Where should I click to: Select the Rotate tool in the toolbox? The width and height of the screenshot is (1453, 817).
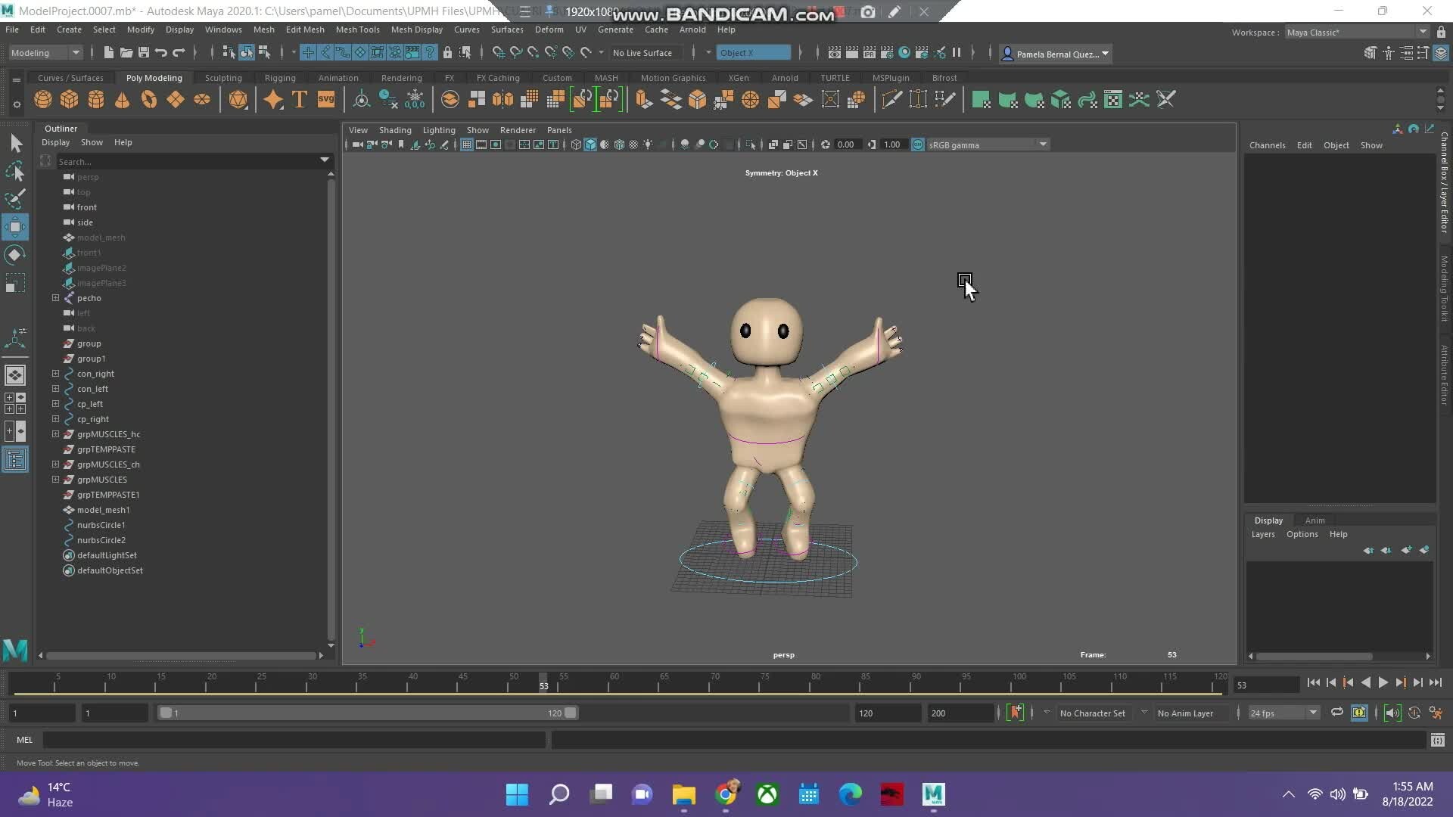[14, 254]
